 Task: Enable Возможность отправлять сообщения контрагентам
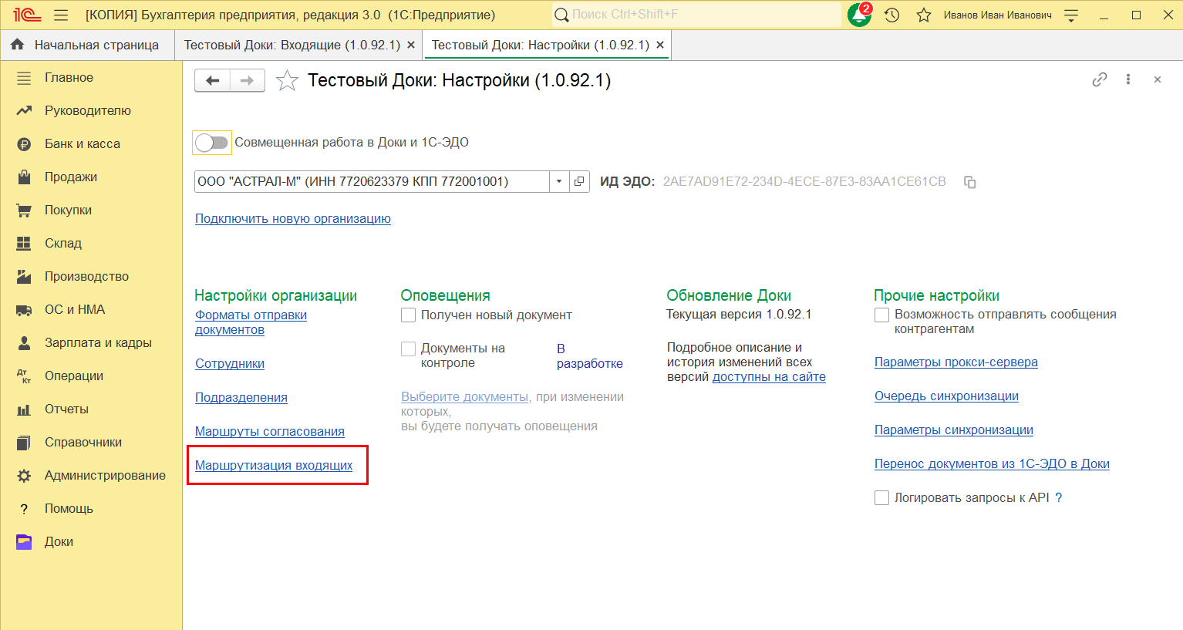point(882,315)
